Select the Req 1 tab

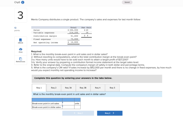click(39, 88)
